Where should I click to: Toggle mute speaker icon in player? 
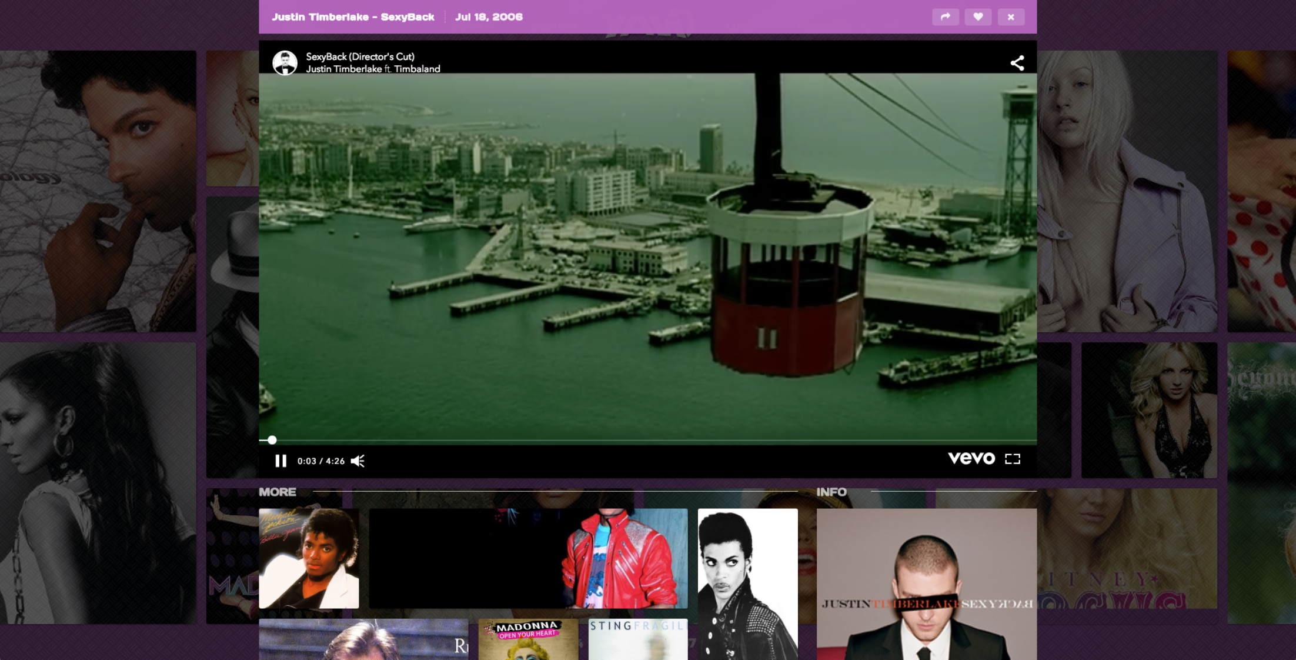click(358, 461)
